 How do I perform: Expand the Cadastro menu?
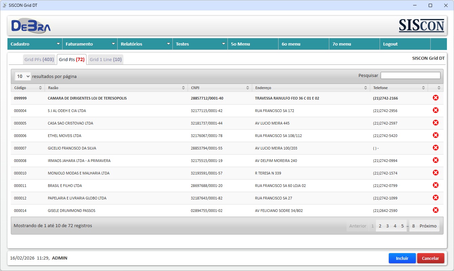35,44
